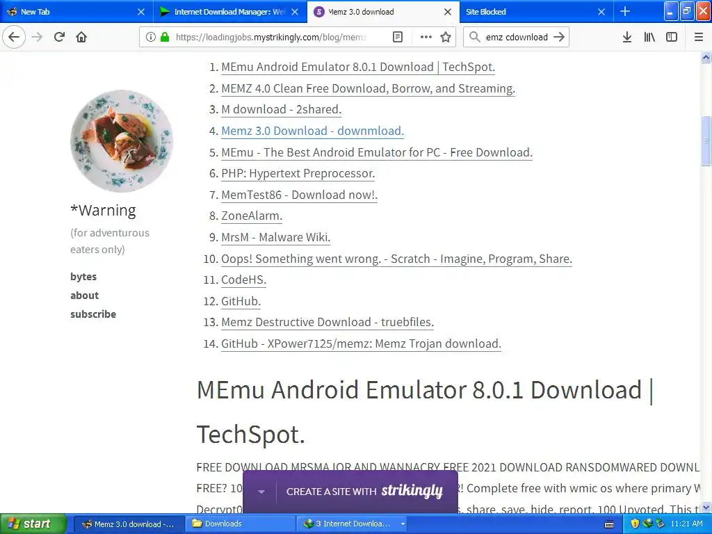This screenshot has height=534, width=712.
Task: Open MemTest86 - Download now link
Action: click(299, 195)
